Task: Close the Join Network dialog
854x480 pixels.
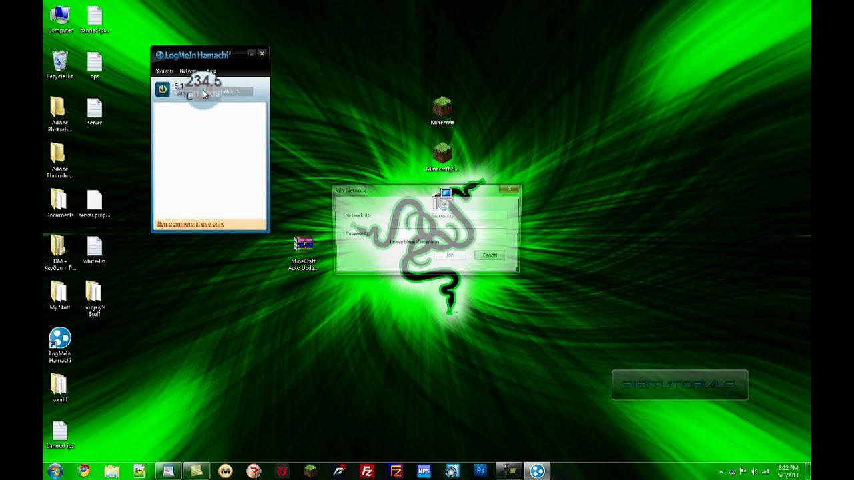Action: click(510, 190)
